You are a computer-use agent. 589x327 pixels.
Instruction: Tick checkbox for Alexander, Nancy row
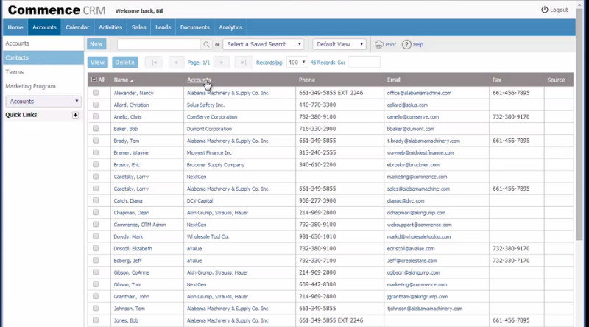tap(95, 94)
